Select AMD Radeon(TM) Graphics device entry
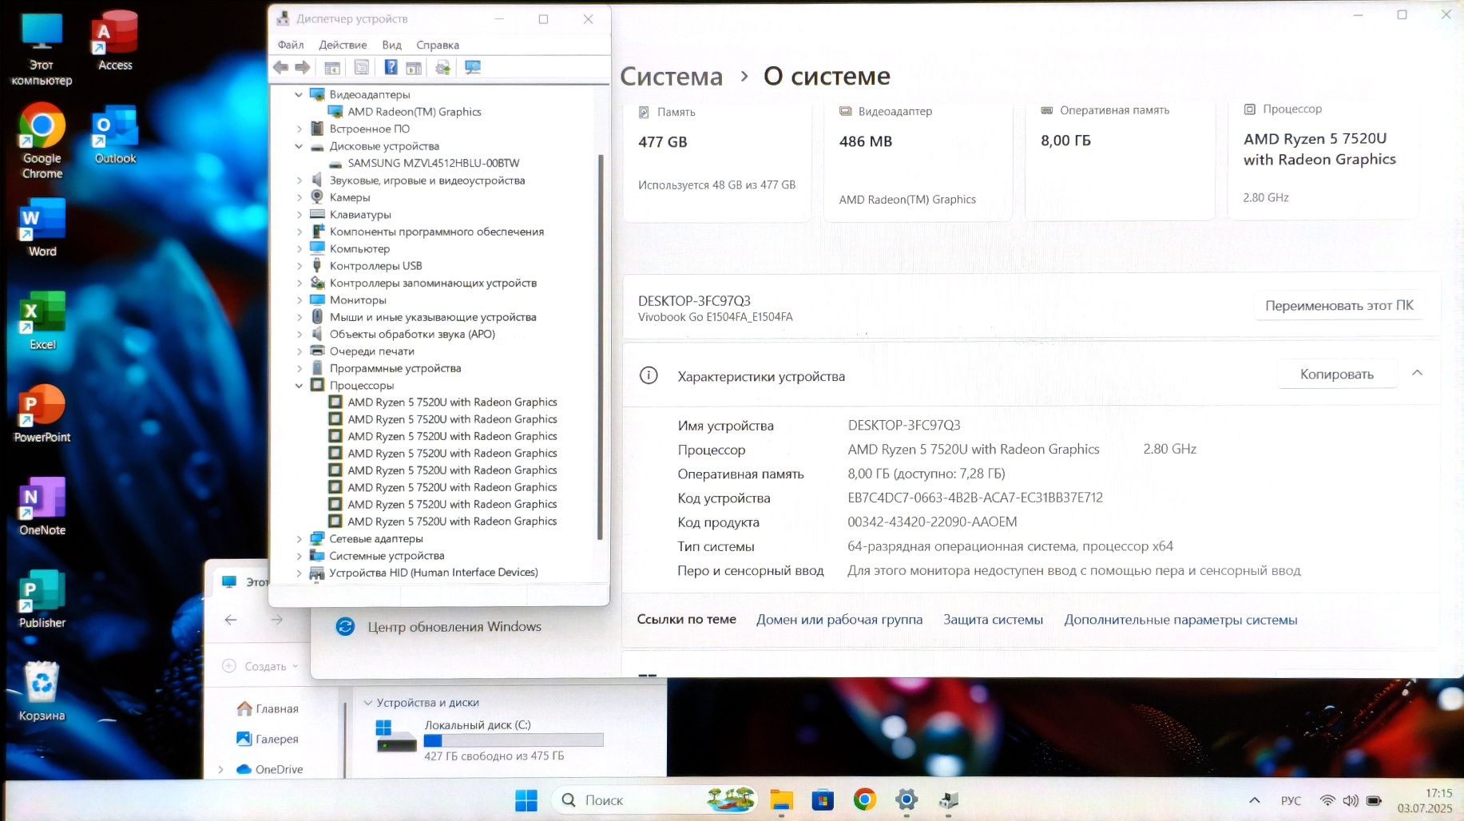The image size is (1464, 821). (414, 112)
